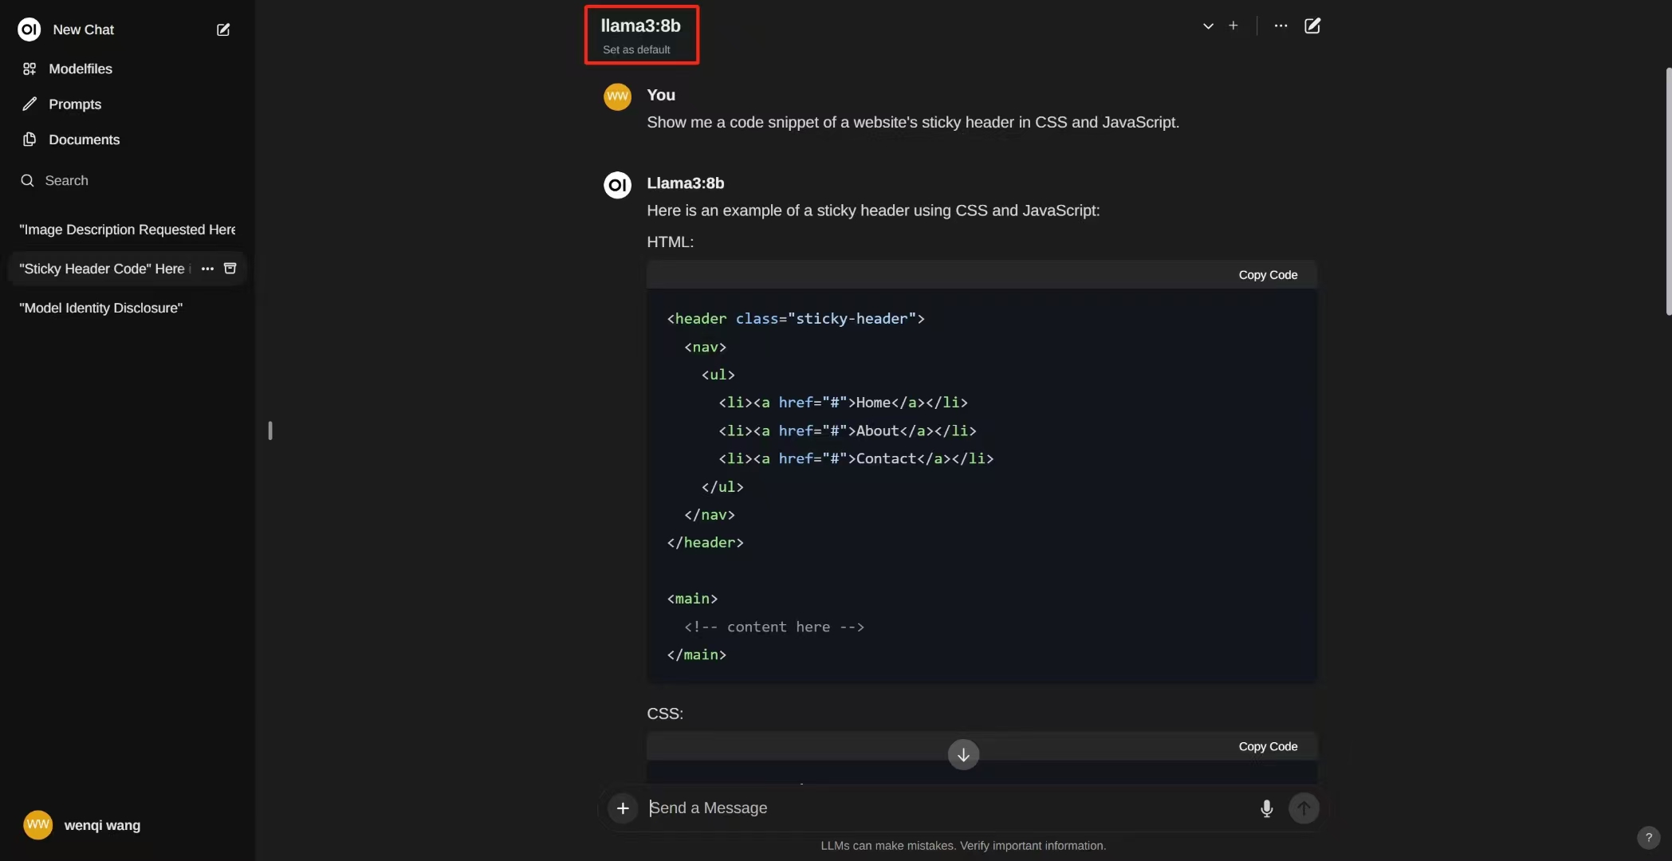Click the About list item code line
Screen dimensions: 1672x861
tap(847, 431)
